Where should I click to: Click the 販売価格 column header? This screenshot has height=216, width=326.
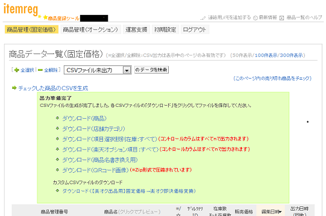[243, 211]
